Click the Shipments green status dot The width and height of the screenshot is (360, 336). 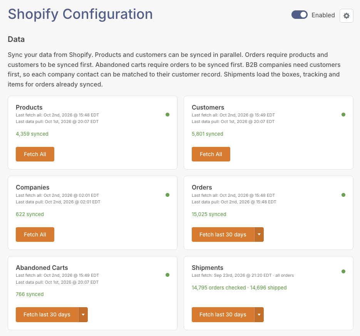pyautogui.click(x=343, y=271)
